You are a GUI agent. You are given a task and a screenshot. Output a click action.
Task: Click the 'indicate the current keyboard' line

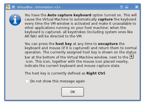[72, 66]
